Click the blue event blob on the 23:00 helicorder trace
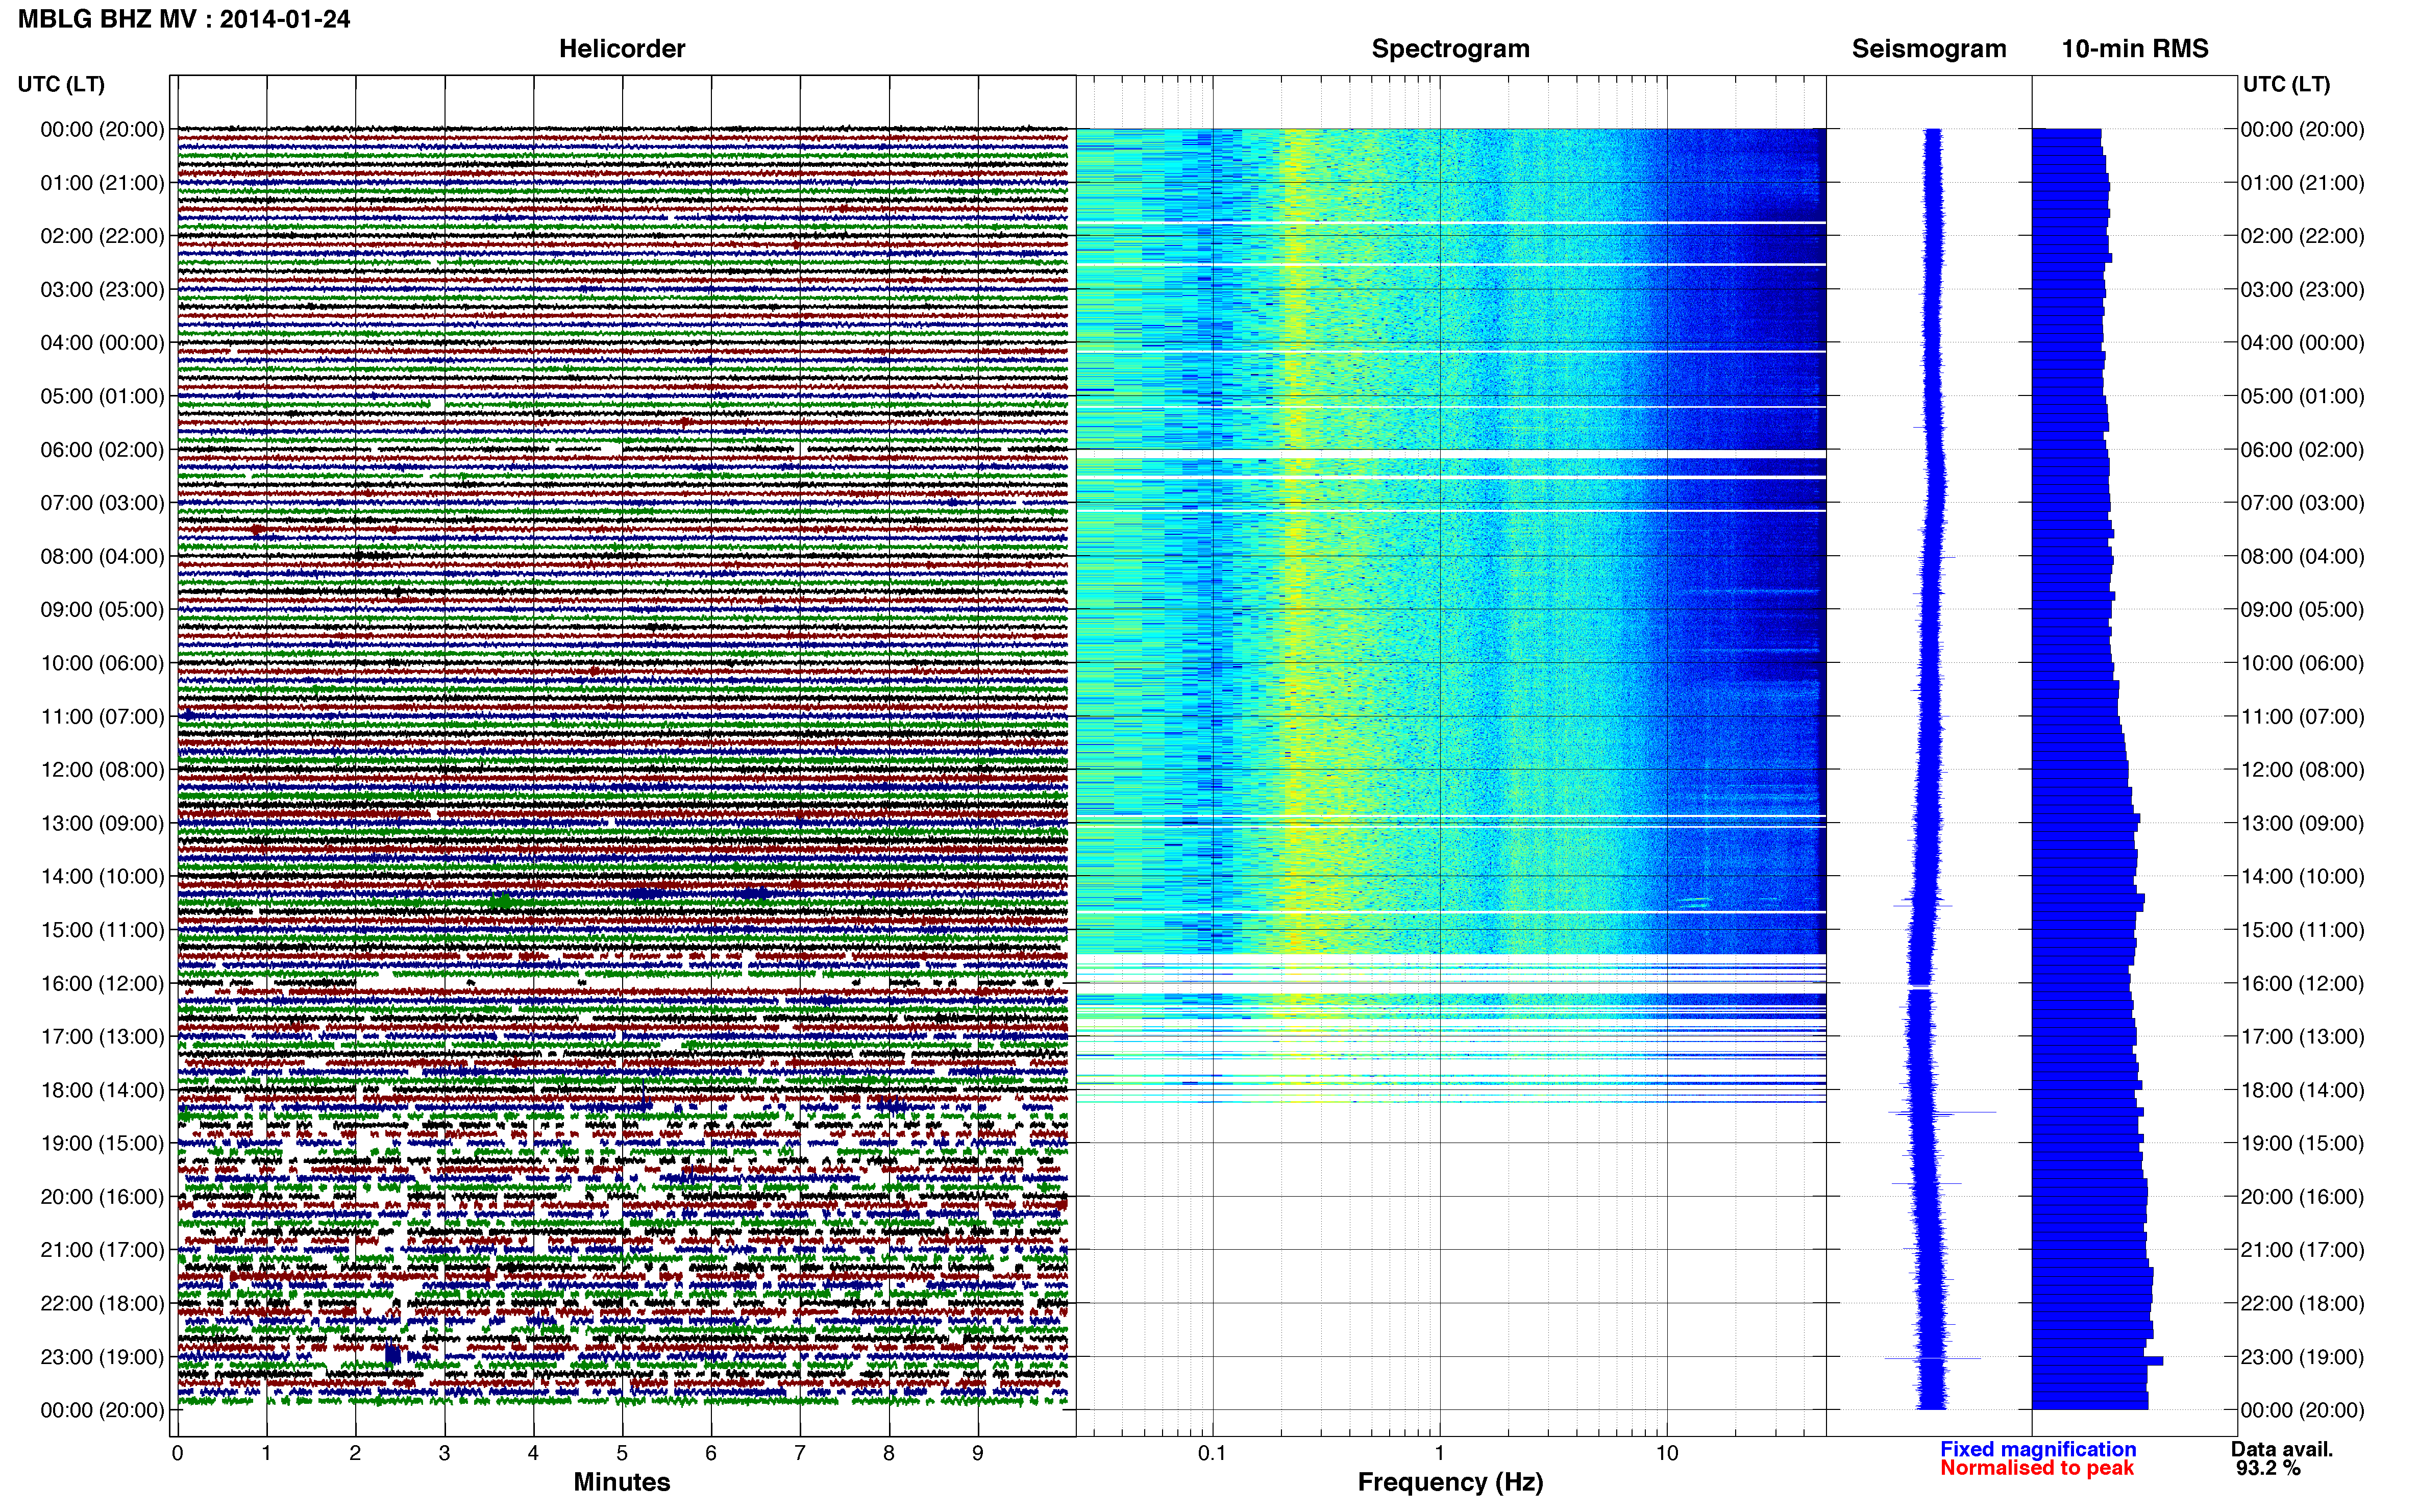This screenshot has width=2419, height=1512. [393, 1354]
